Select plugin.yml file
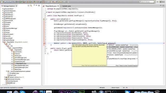The image size is (166, 93). pyautogui.click(x=13, y=75)
